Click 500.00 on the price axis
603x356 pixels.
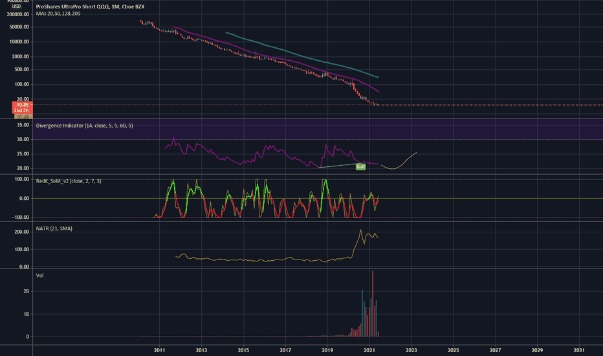tap(21, 70)
